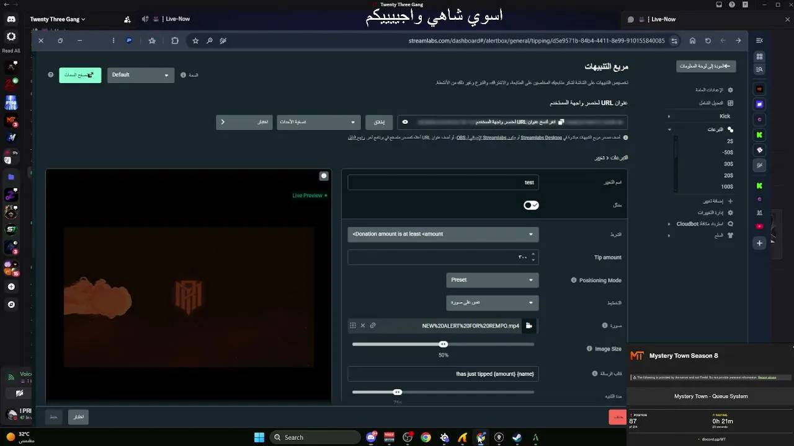Click the browser home icon
Viewport: 794px width, 446px height.
pos(692,41)
